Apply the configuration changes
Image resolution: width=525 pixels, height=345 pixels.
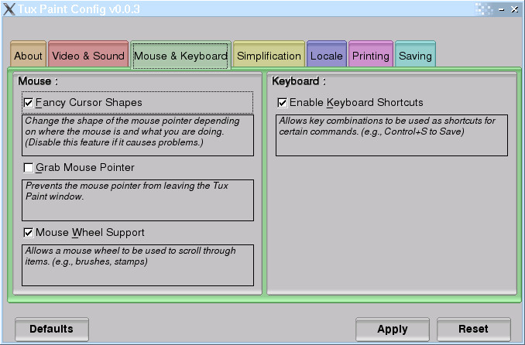click(x=393, y=330)
